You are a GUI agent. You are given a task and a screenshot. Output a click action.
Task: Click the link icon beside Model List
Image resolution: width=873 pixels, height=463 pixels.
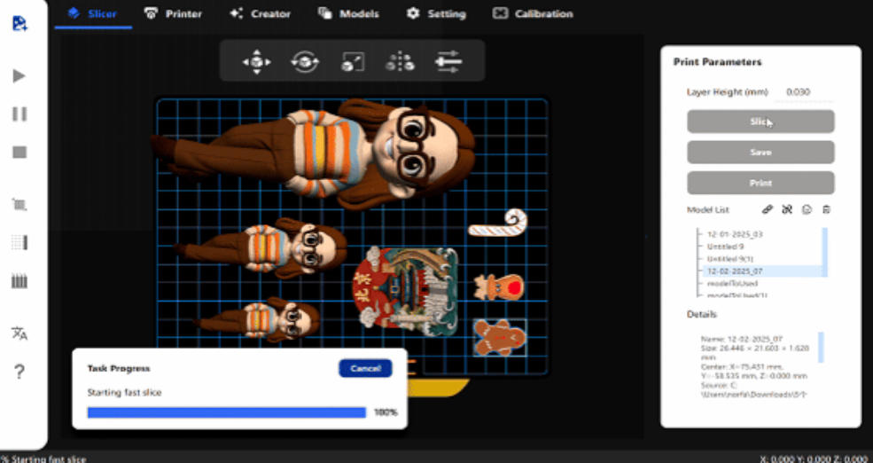click(768, 210)
